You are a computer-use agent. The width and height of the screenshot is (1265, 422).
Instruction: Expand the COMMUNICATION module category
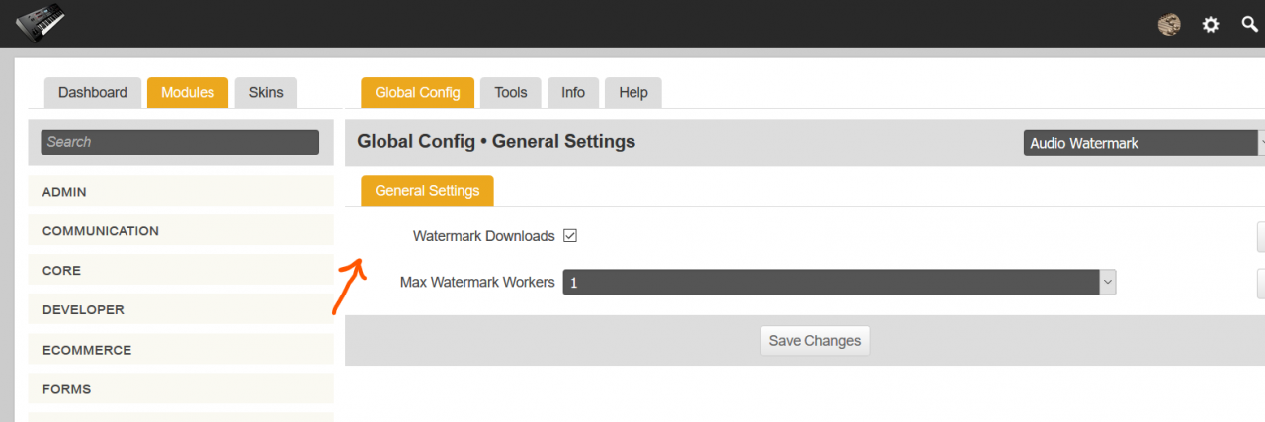tap(181, 231)
